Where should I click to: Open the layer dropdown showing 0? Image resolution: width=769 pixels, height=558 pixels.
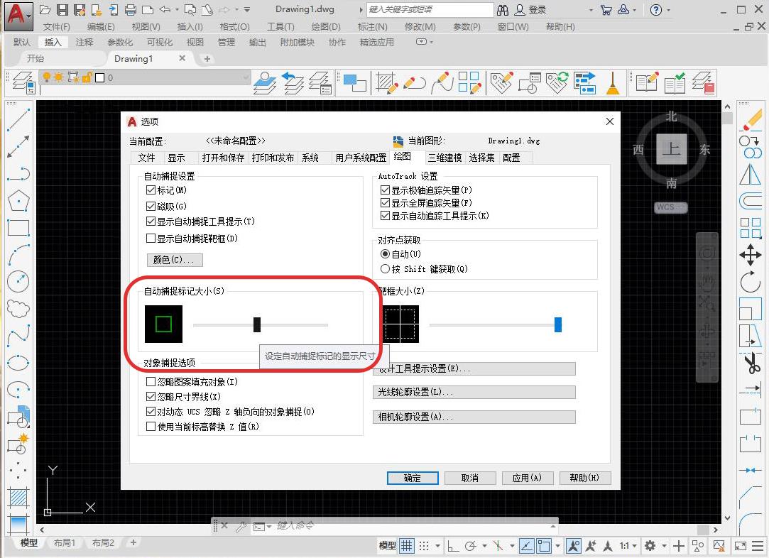pos(245,77)
